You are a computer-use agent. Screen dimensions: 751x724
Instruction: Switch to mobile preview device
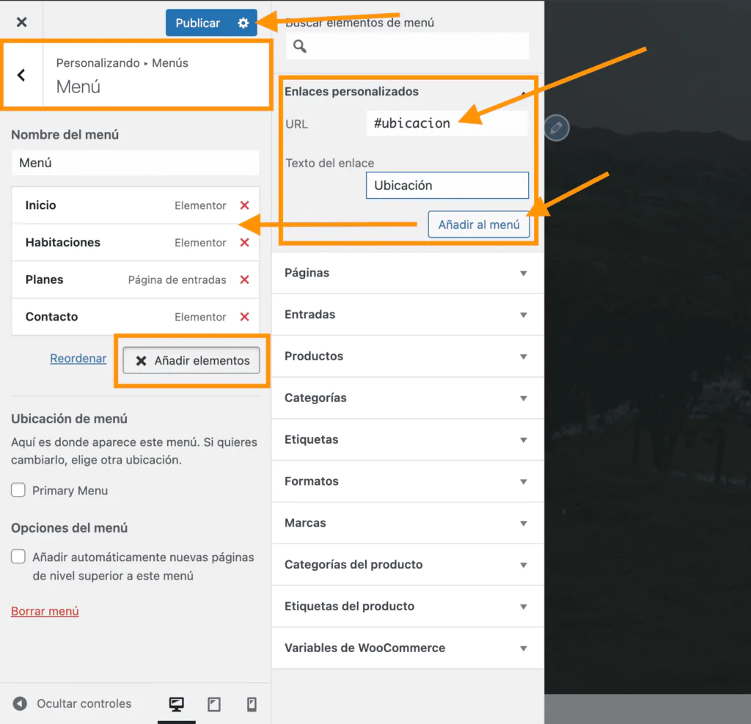252,704
